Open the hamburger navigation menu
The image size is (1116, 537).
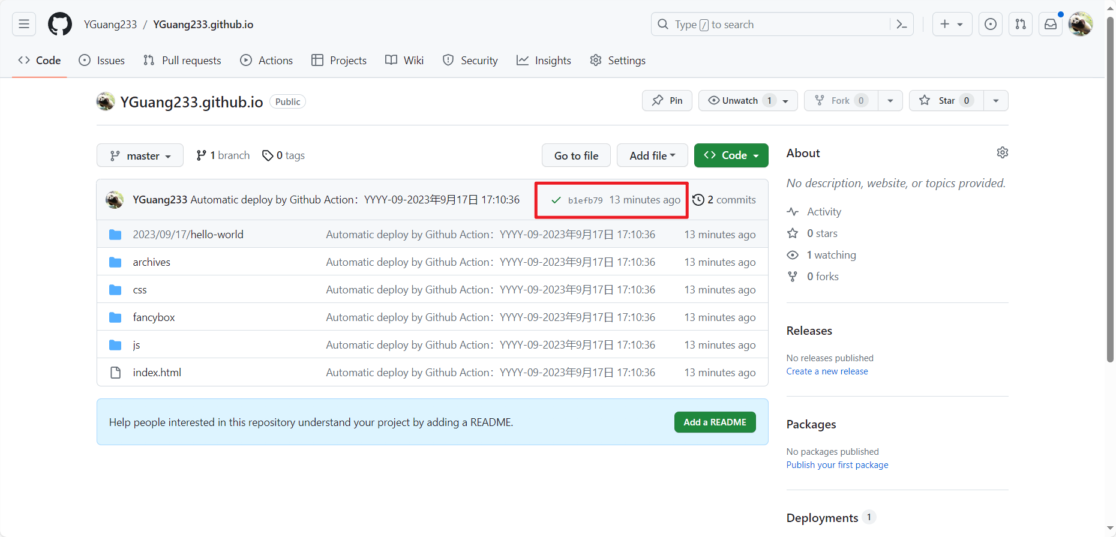pyautogui.click(x=24, y=24)
